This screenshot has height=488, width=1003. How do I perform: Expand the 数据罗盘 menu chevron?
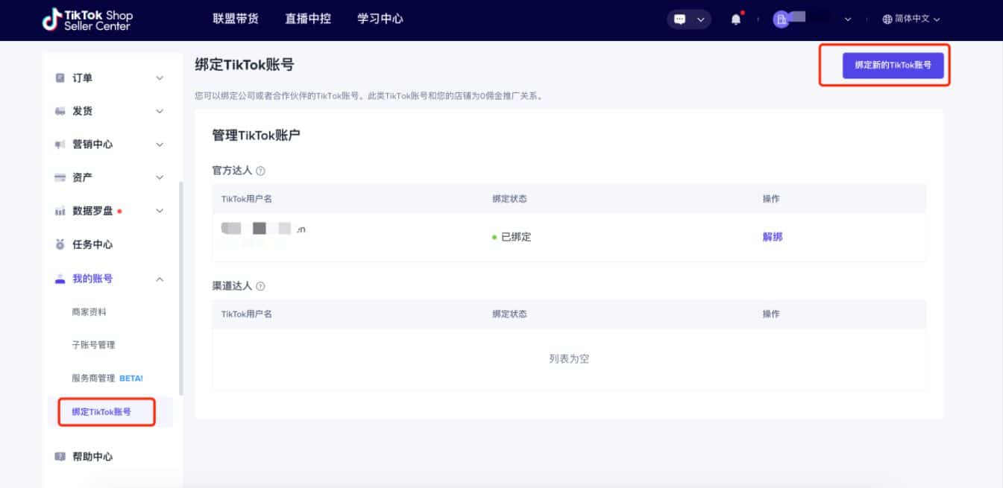pyautogui.click(x=160, y=212)
